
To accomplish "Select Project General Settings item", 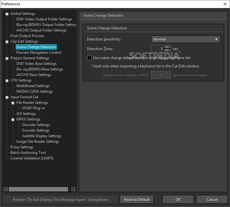I will tap(30, 58).
